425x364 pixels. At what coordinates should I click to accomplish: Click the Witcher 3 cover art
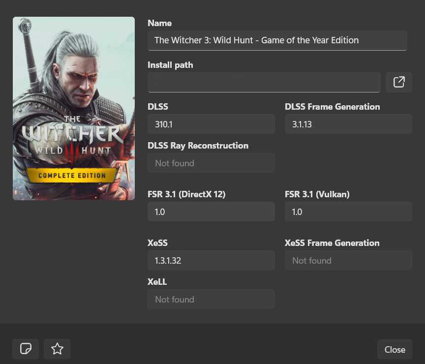[73, 108]
